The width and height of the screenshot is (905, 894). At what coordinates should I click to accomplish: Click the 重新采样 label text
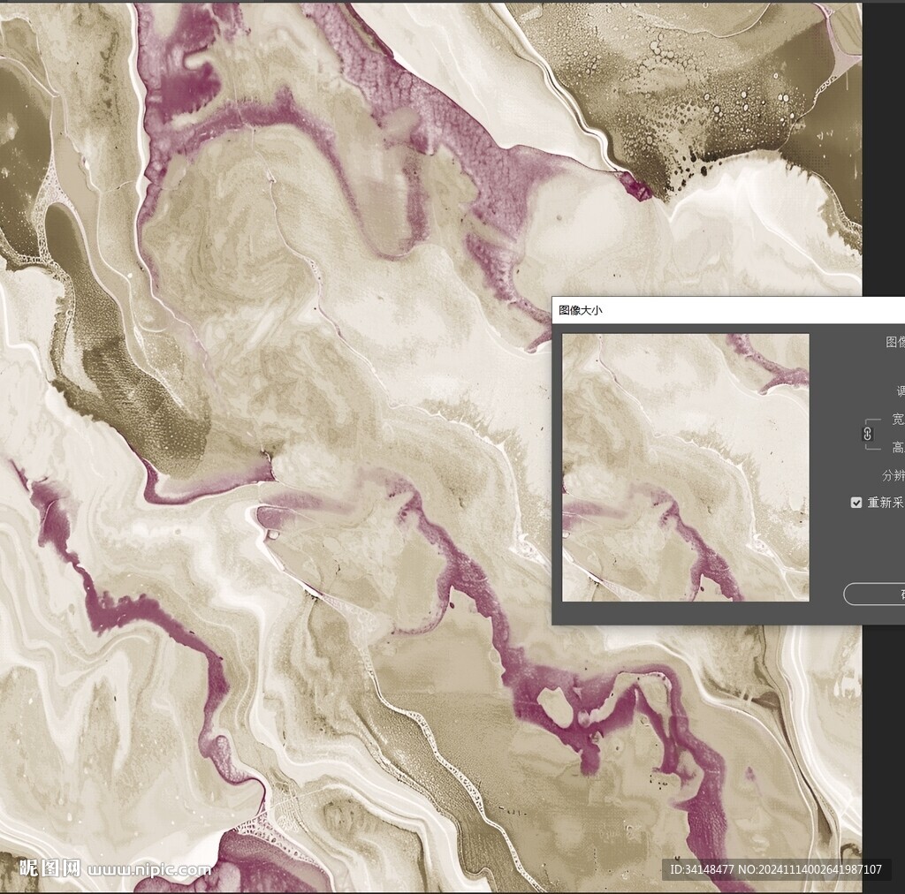885,503
